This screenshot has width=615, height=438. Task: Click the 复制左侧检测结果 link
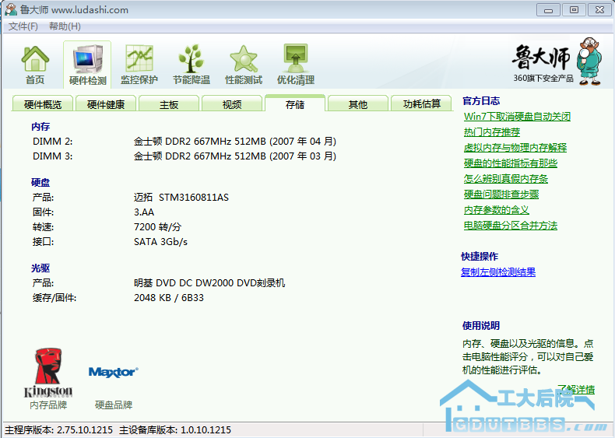click(498, 272)
